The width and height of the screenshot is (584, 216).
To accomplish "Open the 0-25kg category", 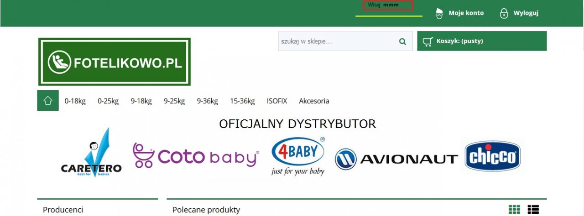I will 108,101.
